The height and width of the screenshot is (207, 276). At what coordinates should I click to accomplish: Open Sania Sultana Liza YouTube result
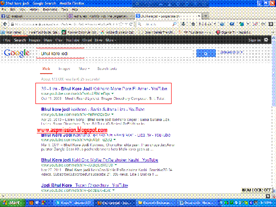(93, 109)
